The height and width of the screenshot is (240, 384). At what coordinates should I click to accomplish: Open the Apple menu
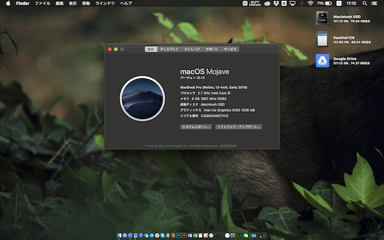point(8,3)
